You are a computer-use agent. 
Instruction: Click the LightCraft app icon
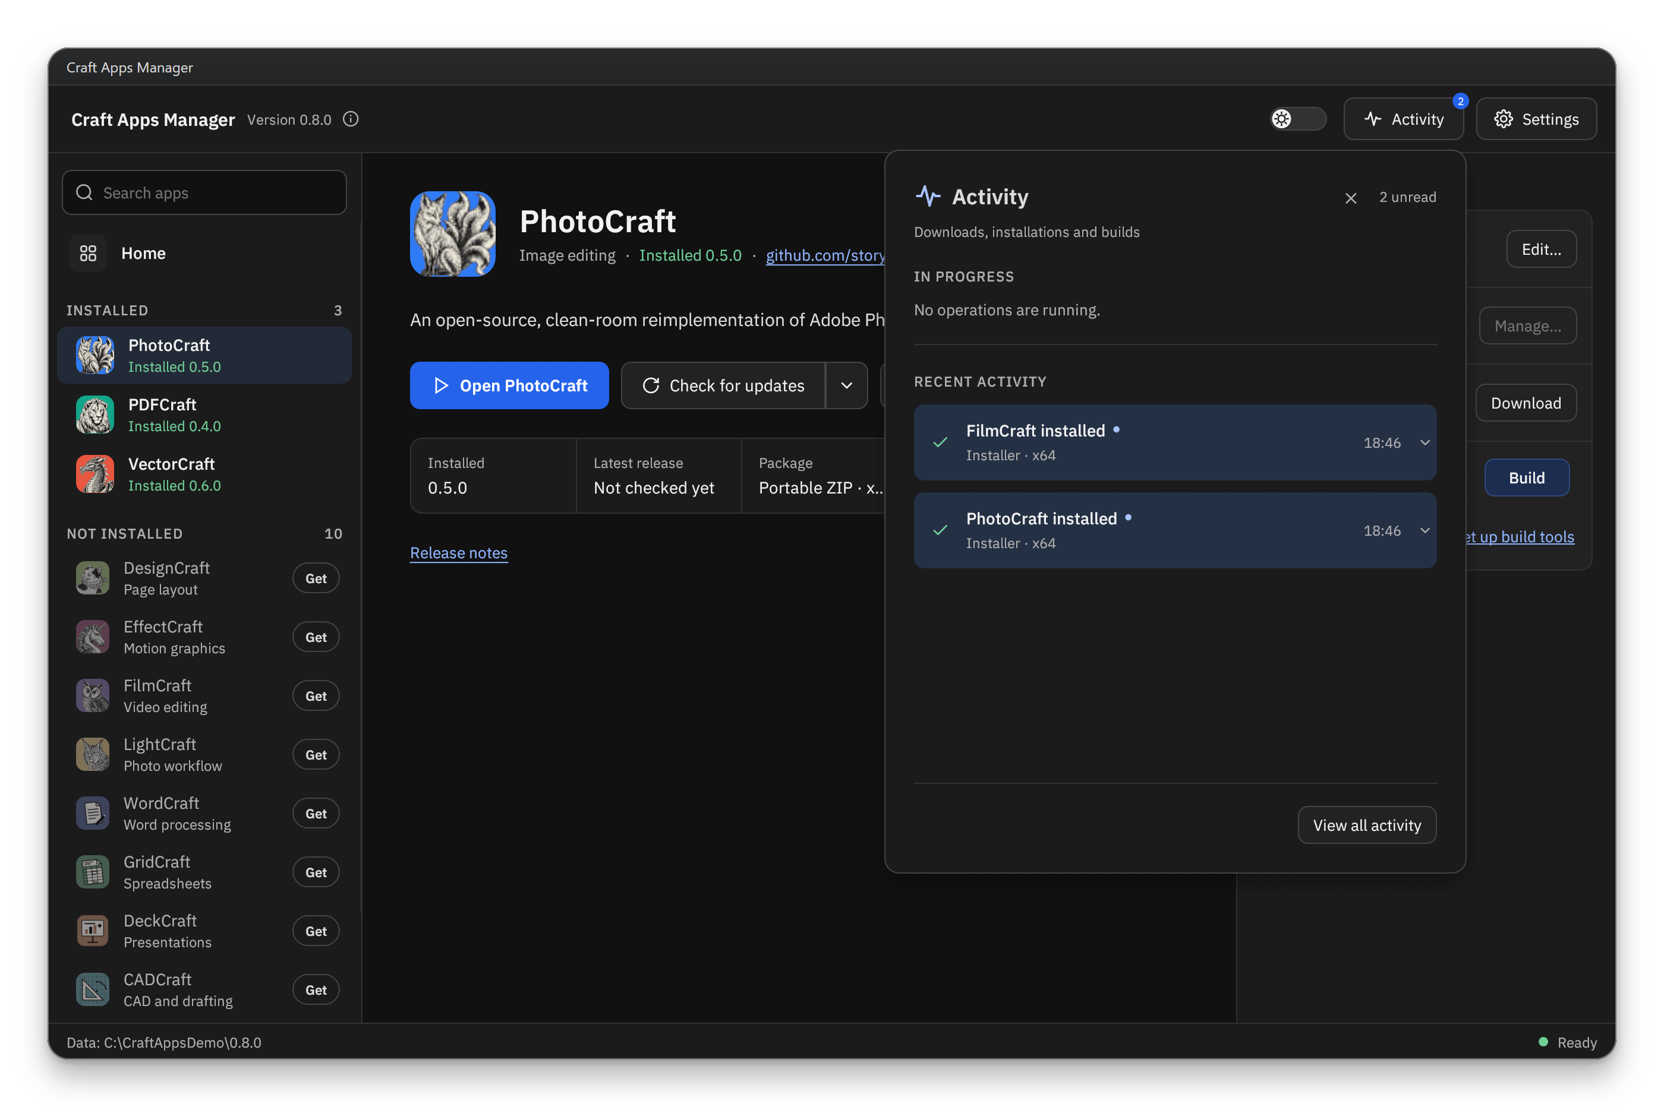point(93,754)
